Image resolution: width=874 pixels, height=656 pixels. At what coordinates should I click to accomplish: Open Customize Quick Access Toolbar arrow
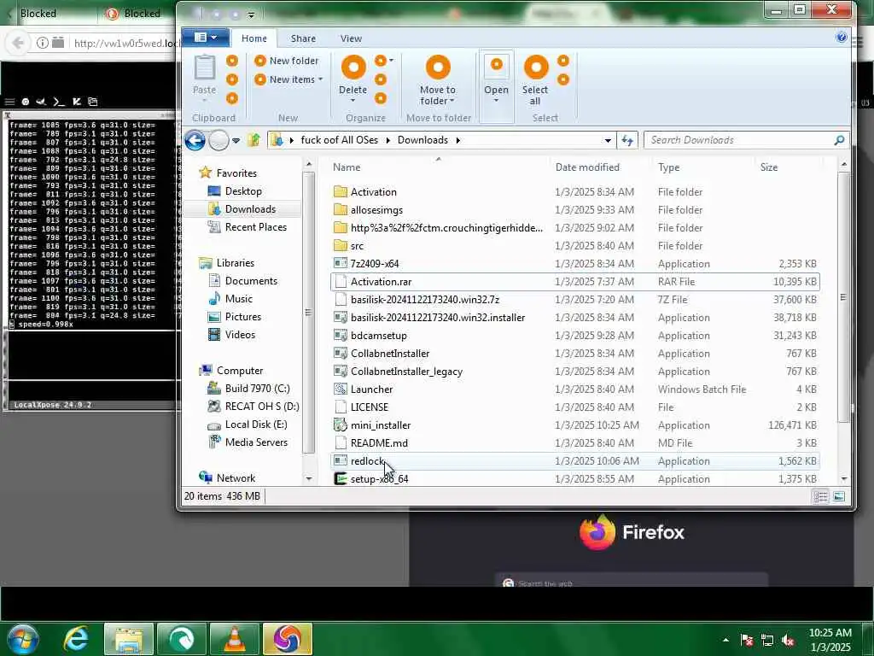251,15
